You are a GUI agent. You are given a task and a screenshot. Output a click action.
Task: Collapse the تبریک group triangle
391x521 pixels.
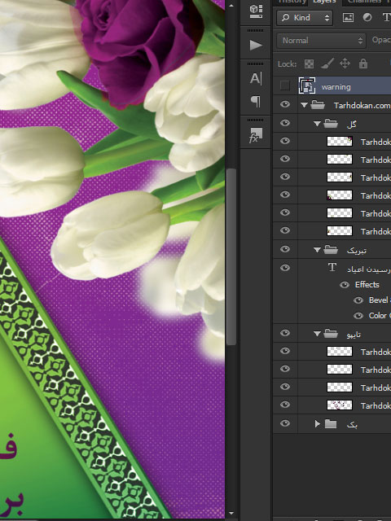317,250
